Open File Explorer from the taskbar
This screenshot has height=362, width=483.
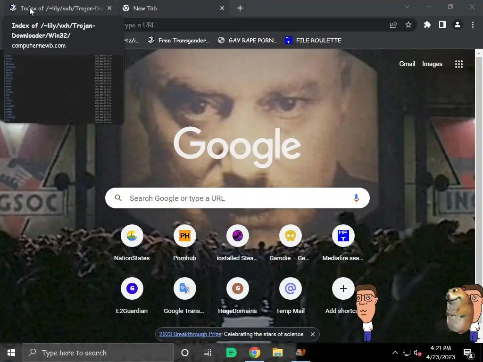coord(277,353)
